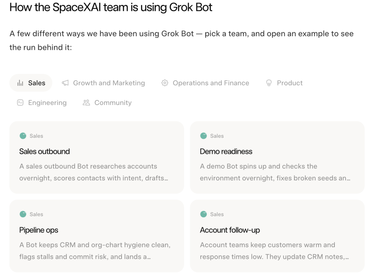
Task: Click the terminal icon beside Engineering
Action: [20, 103]
